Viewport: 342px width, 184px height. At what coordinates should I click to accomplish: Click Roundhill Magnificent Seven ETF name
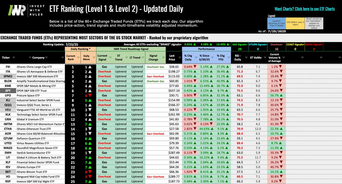37,148
